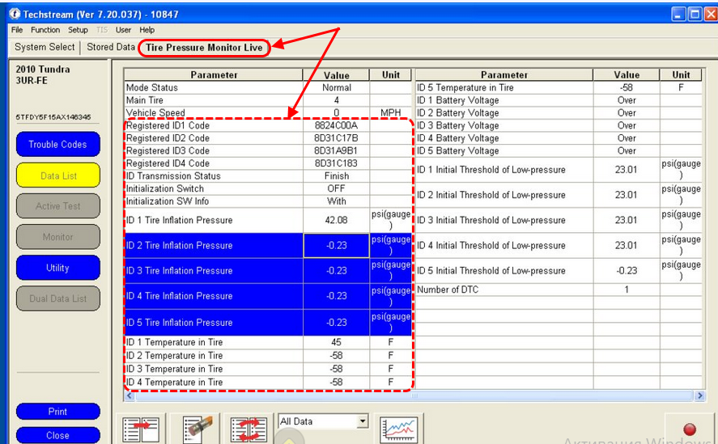
Task: Select the Main Tire row
Action: pos(268,100)
